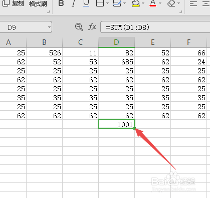Apply yellow fill color

pos(136,3)
